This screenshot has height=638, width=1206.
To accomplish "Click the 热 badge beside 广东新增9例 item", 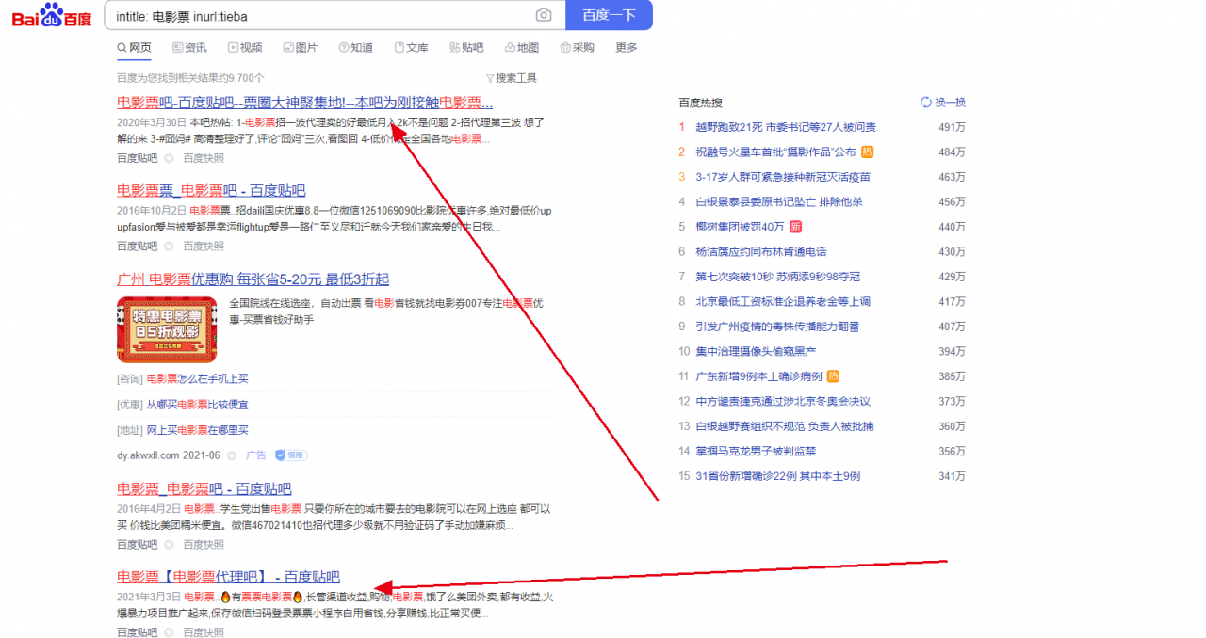I will click(x=833, y=376).
